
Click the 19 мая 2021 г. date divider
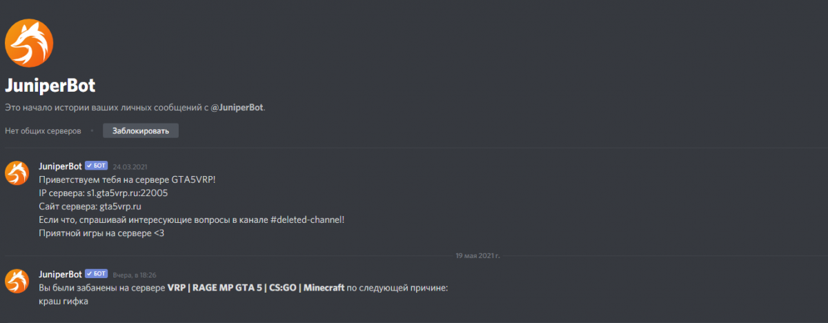point(477,255)
